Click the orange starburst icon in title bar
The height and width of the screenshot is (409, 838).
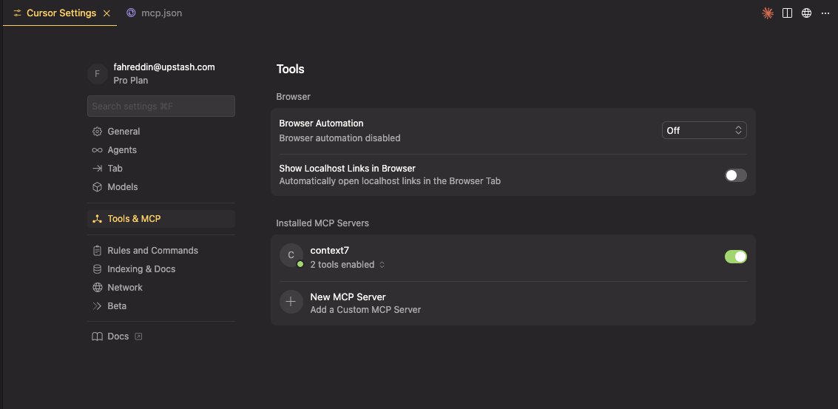pos(768,13)
